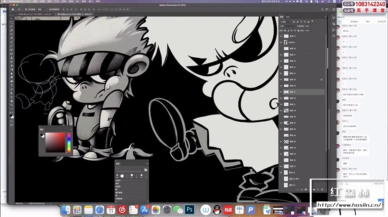Enable the Auto-Select checkbox in options bar
Screen dimensions: 388x217
26,9
